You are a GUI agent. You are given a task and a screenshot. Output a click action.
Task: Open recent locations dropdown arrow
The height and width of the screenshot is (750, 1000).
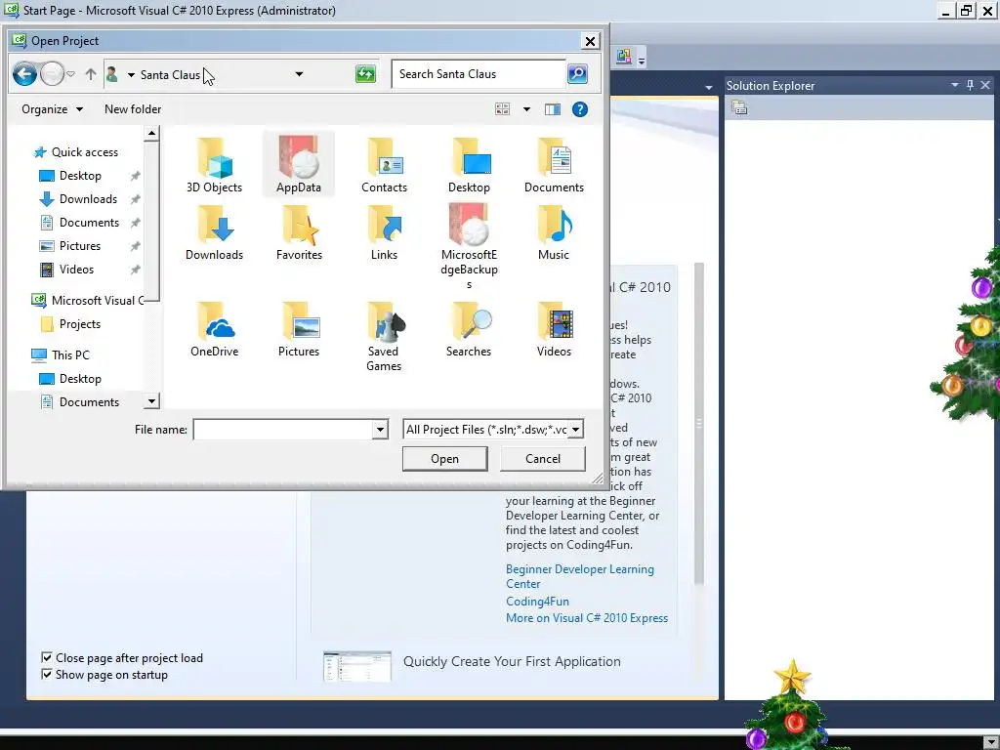point(70,74)
